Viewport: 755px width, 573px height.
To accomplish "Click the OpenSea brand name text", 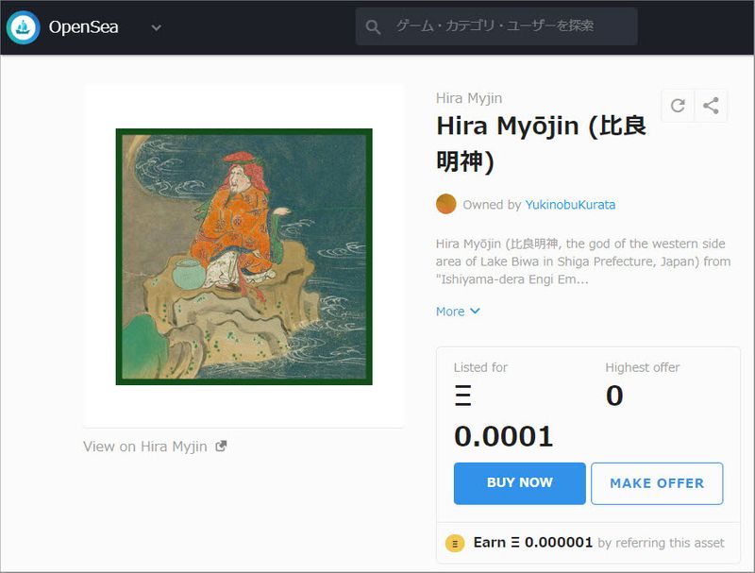I will (84, 27).
